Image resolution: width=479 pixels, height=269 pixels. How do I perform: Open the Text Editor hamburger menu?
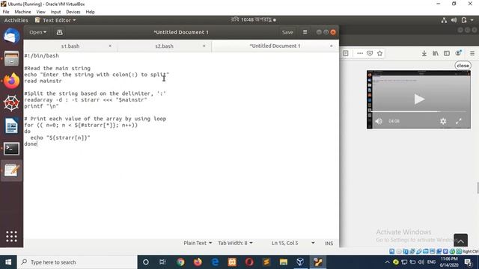(x=305, y=32)
